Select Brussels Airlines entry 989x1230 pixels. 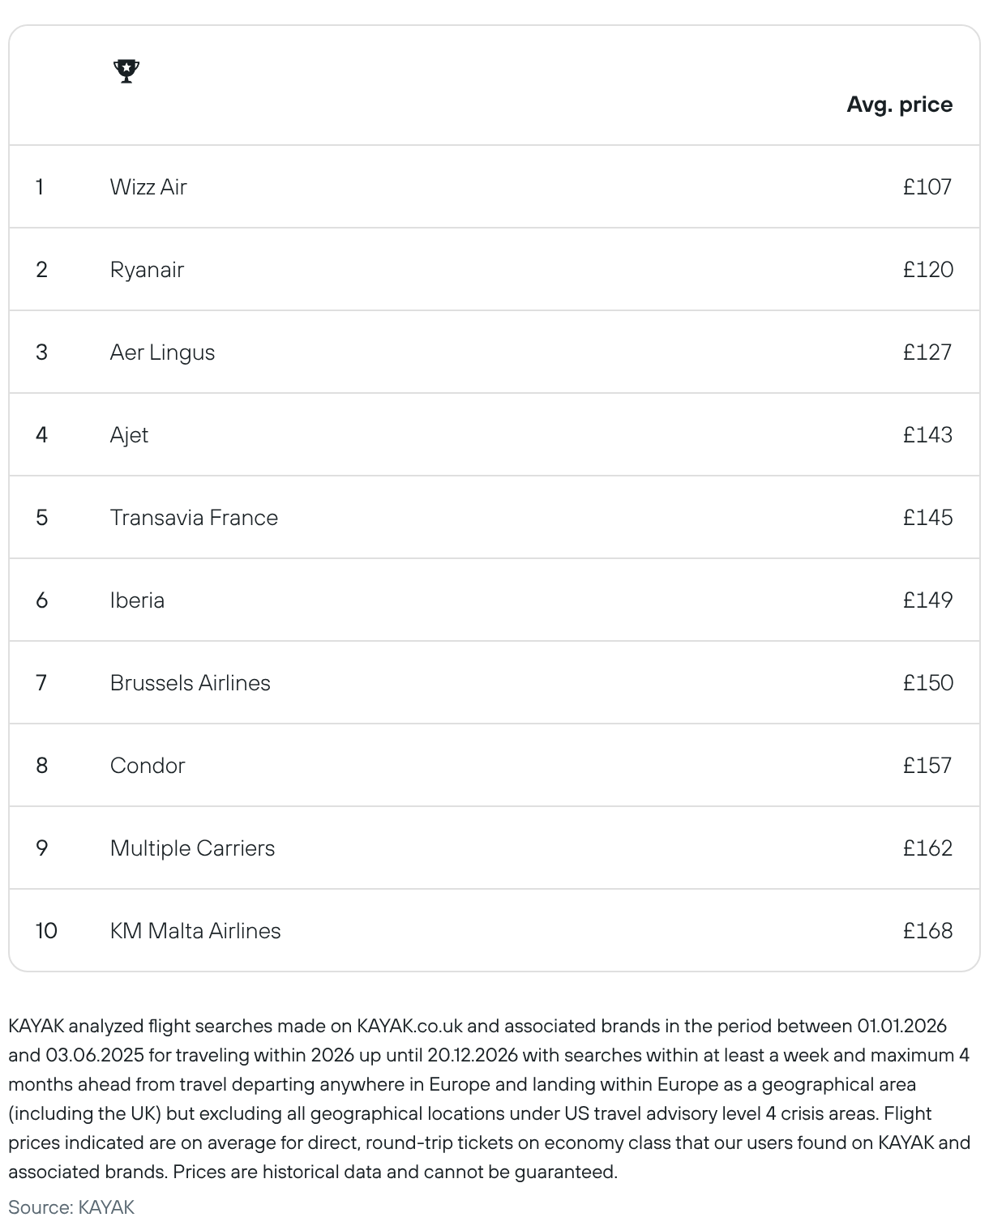pos(190,683)
